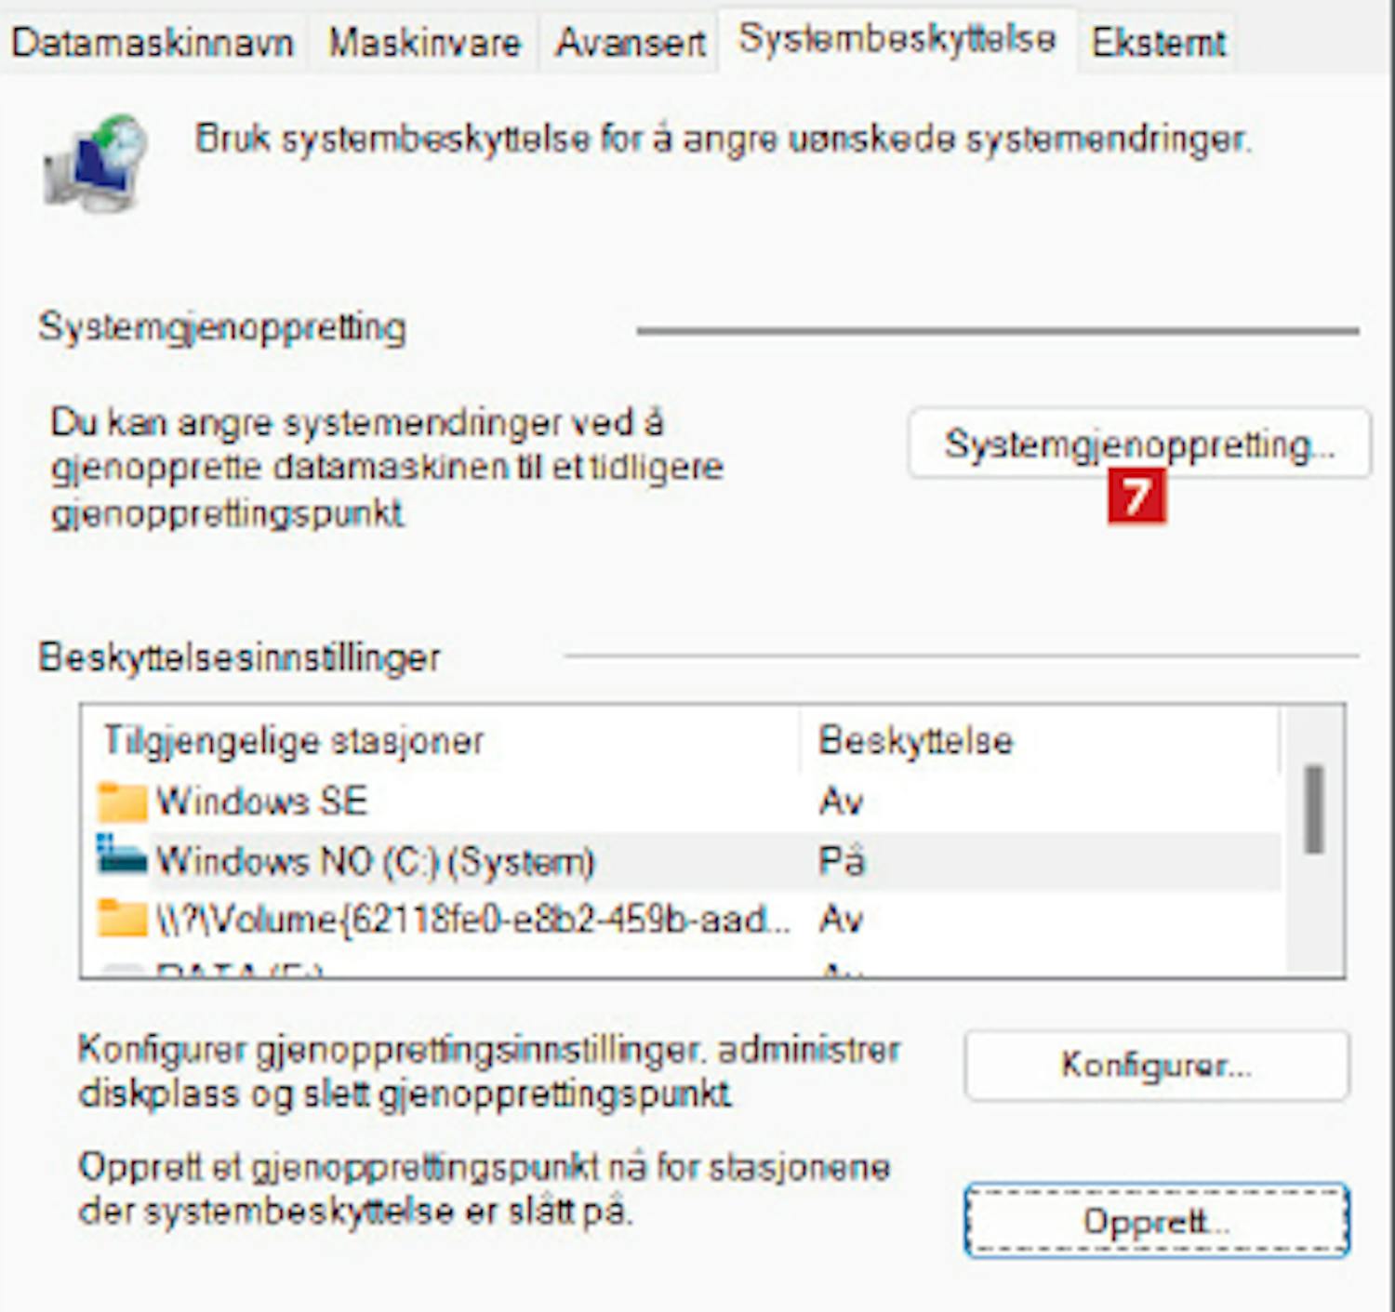This screenshot has width=1395, height=1312.
Task: Click the På protection status for Windows NO
Action: (x=842, y=861)
